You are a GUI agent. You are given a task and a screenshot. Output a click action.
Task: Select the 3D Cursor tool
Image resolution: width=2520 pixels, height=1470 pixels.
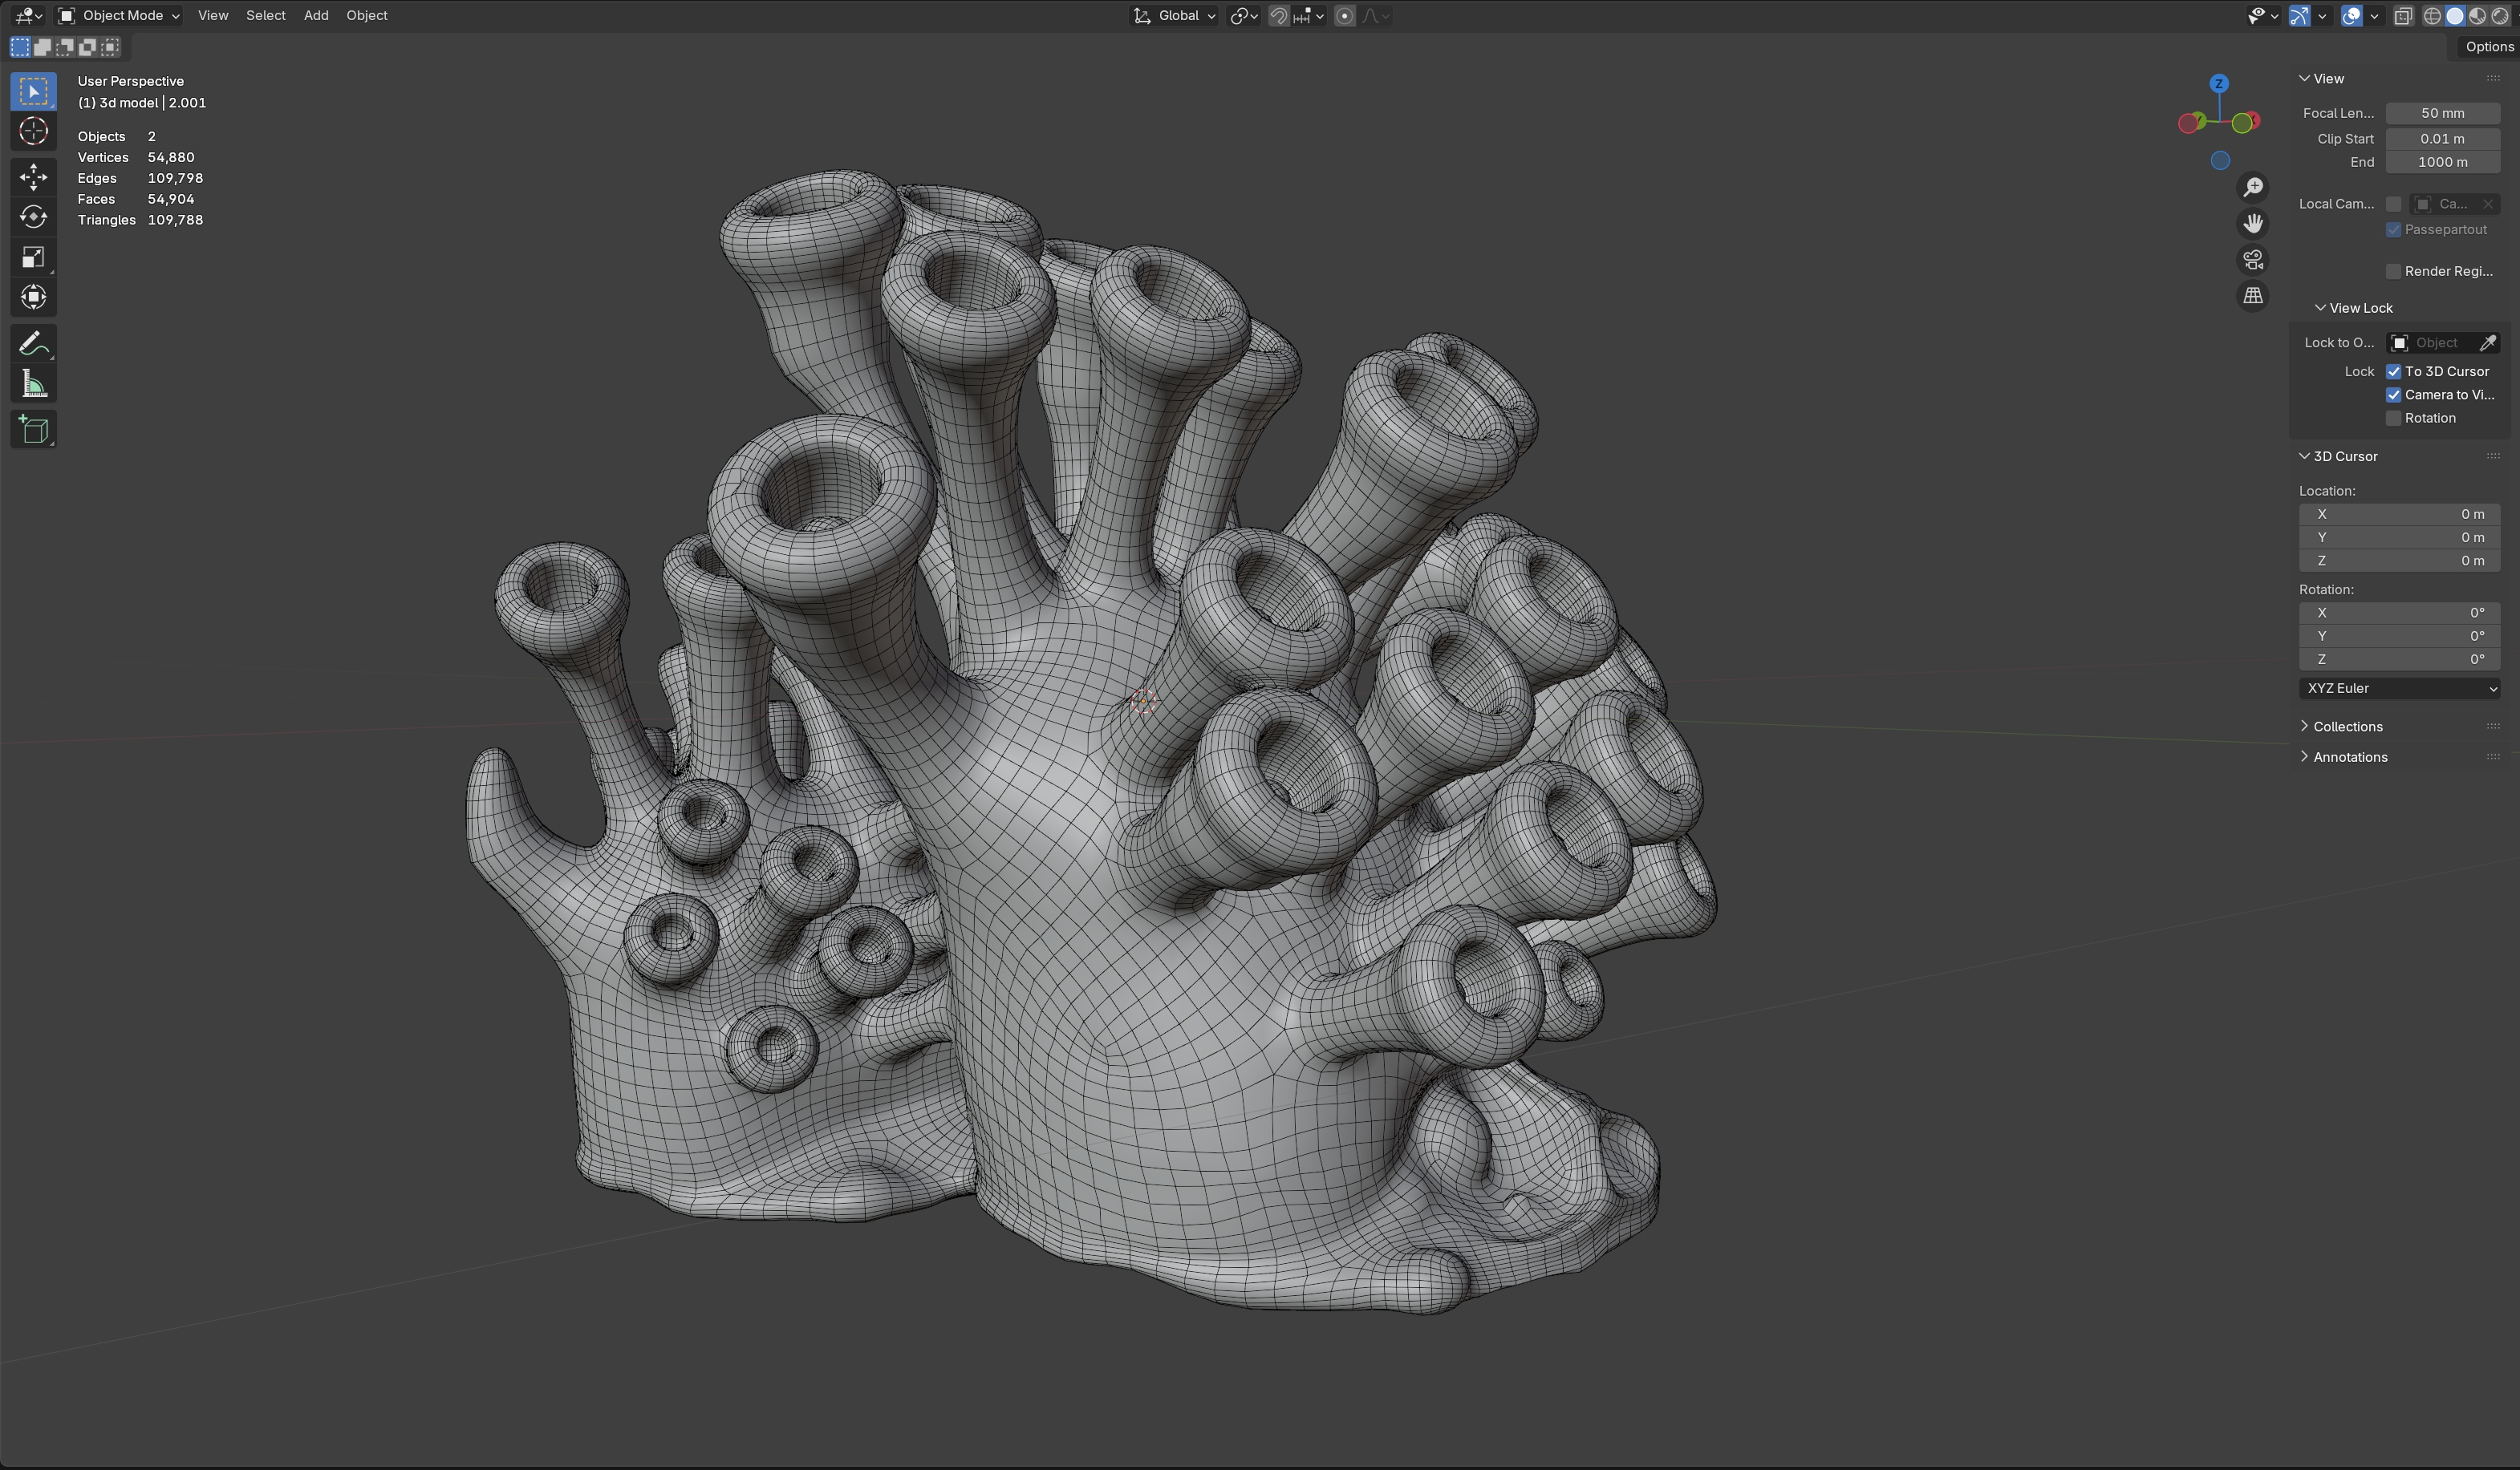33,132
